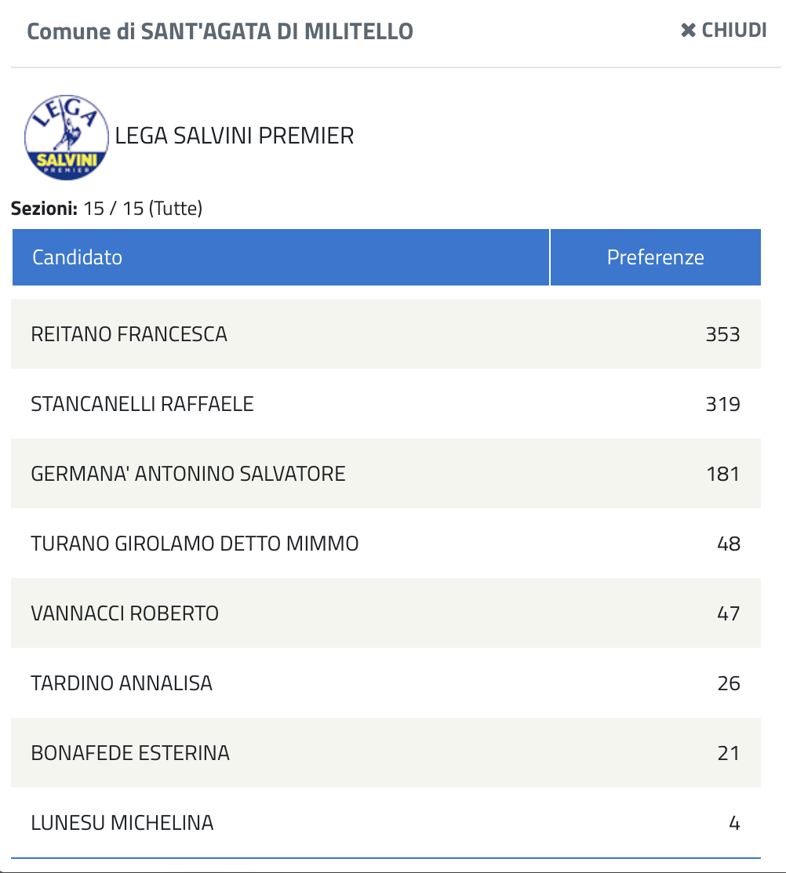The width and height of the screenshot is (786, 873).
Task: Click the Comune di SANT'AGATA DI MILITELLO title
Action: [220, 31]
